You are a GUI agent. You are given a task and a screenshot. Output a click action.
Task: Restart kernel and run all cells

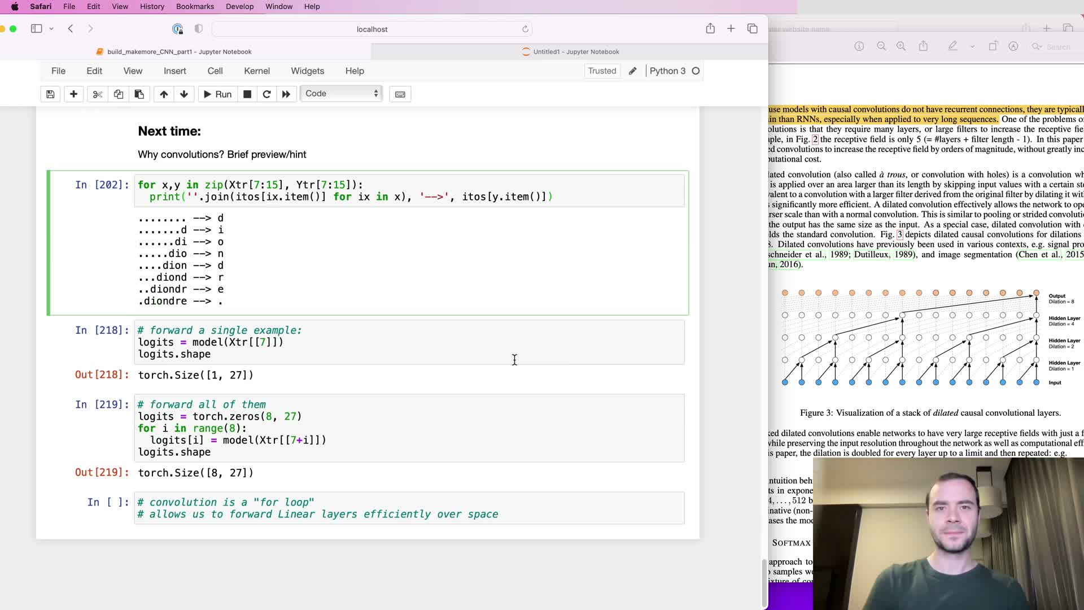point(286,94)
